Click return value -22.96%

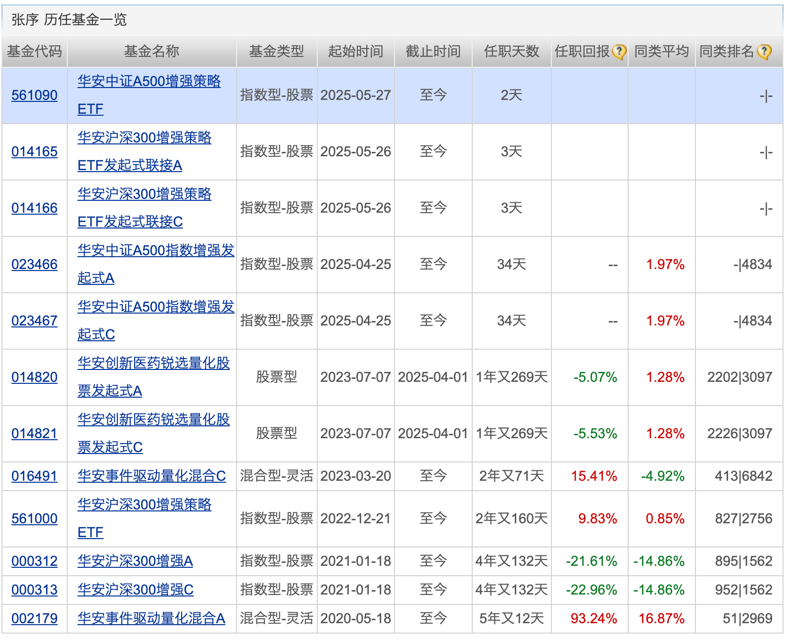coord(591,590)
